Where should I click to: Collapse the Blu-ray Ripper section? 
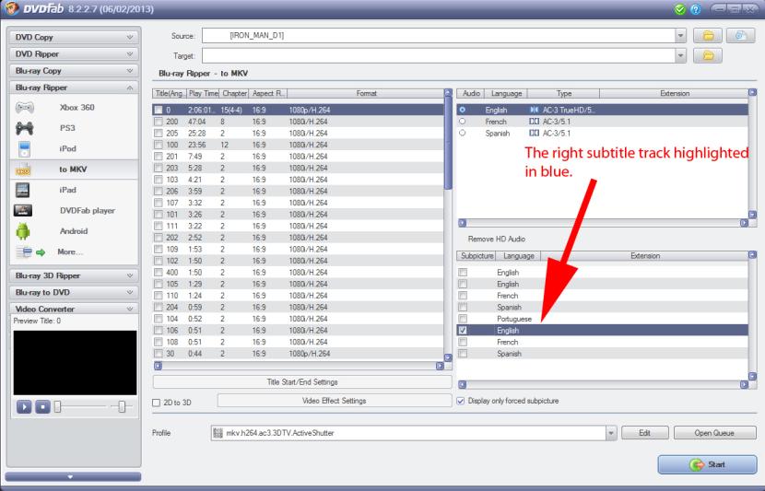(75, 88)
